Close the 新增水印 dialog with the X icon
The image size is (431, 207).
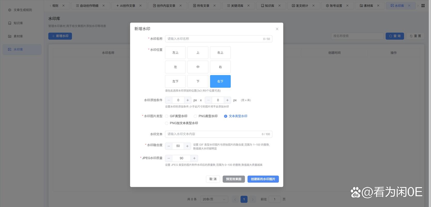[277, 29]
